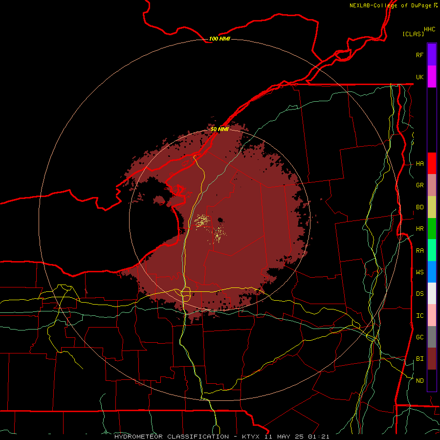Screen dimensions: 440x440
Task: Click the WS legend label text
Action: [x=419, y=272]
